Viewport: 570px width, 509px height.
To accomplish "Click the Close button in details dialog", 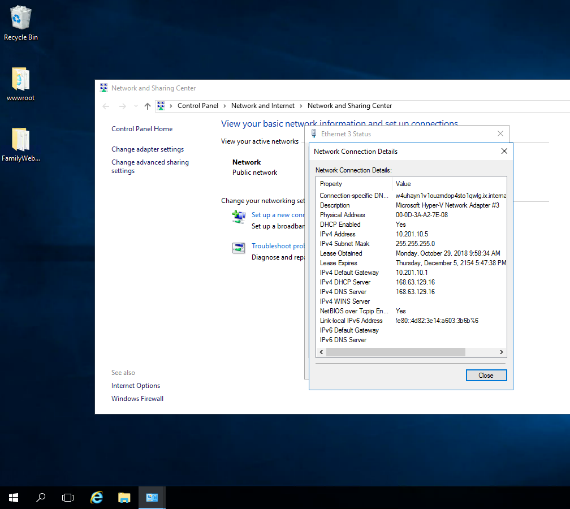I will 486,376.
